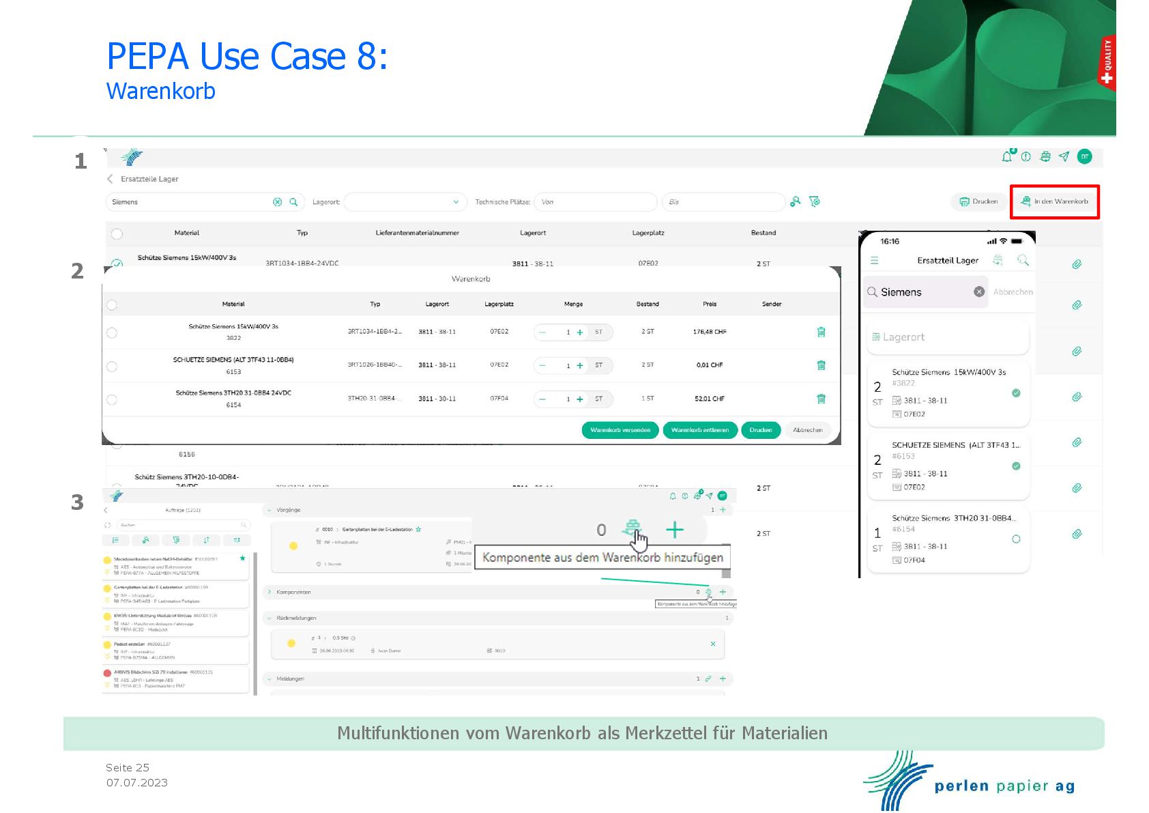
Task: Select Schütze Siemens 3TH20 31-0BB4 Warenkorb row
Action: [x=112, y=399]
